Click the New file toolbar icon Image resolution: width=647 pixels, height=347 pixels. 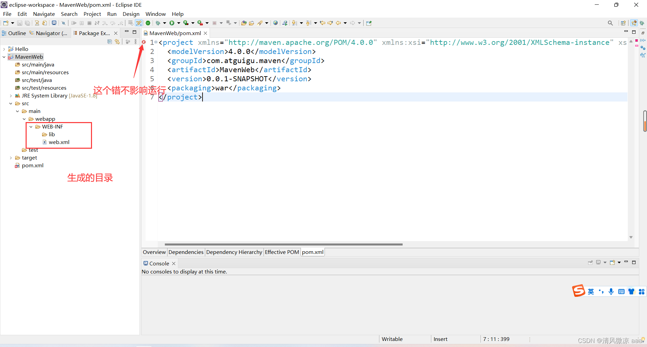pyautogui.click(x=6, y=23)
